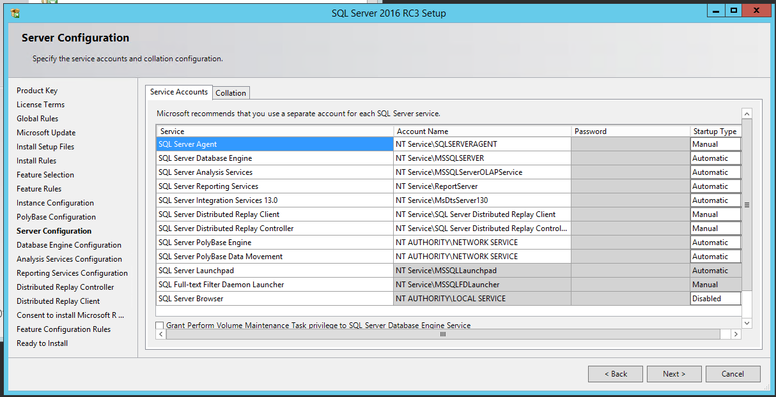Click the Install Setup Files step
Screen dimensions: 776x397
pyautogui.click(x=45, y=147)
